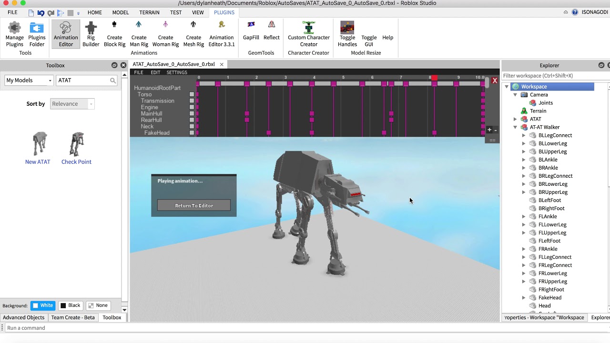Screen dimensions: 610x343
Task: Toggle the Torso track checkbox
Action: point(192,94)
